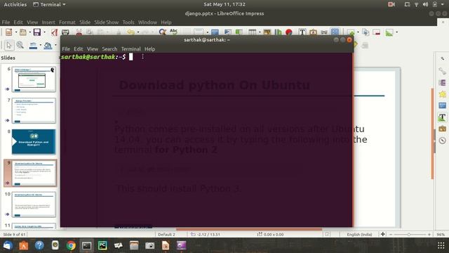
Task: Open Impress Insert menu
Action: click(x=48, y=22)
